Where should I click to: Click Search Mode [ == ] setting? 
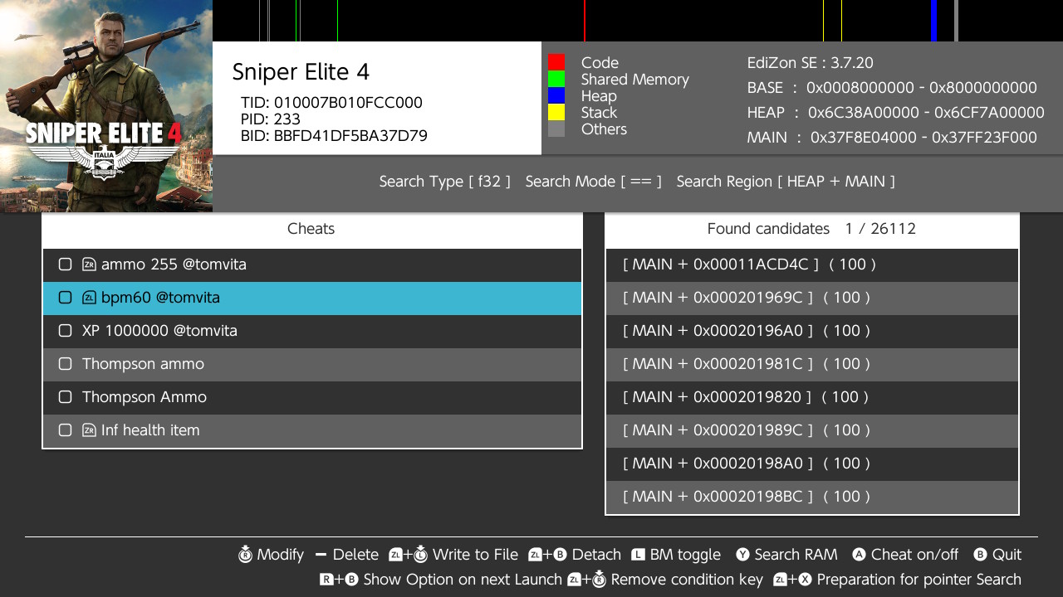(x=594, y=182)
